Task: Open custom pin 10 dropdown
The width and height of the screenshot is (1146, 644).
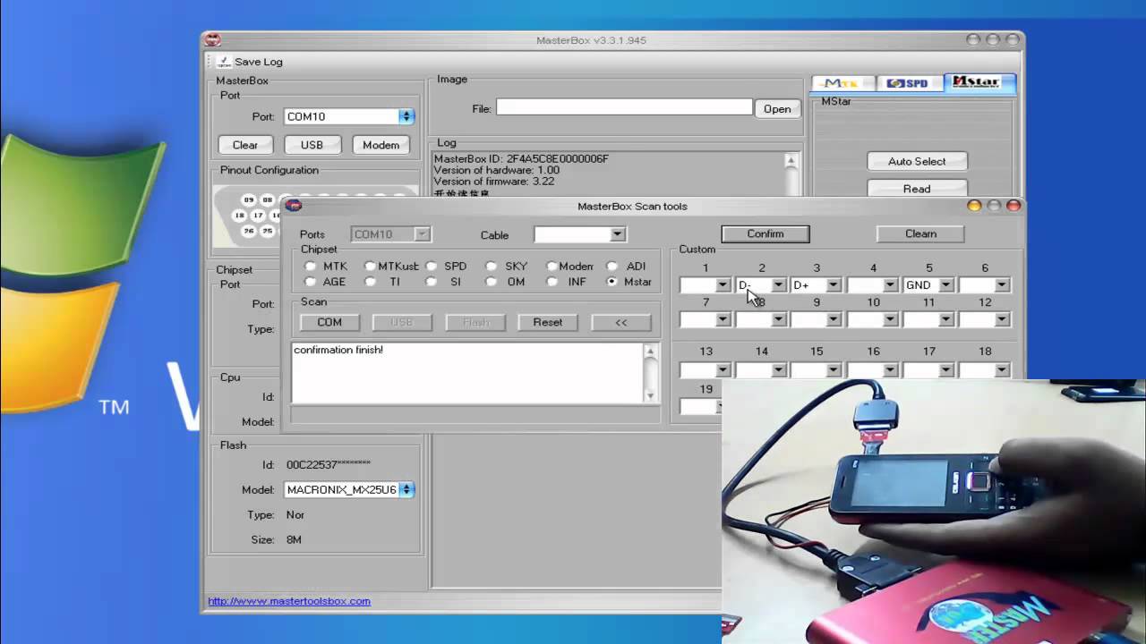Action: pos(890,319)
